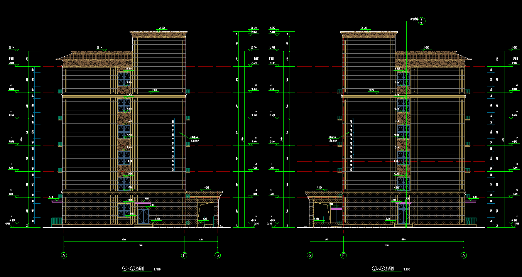Select the double entrance door in left elevation
The image size is (522, 277).
(x=144, y=216)
